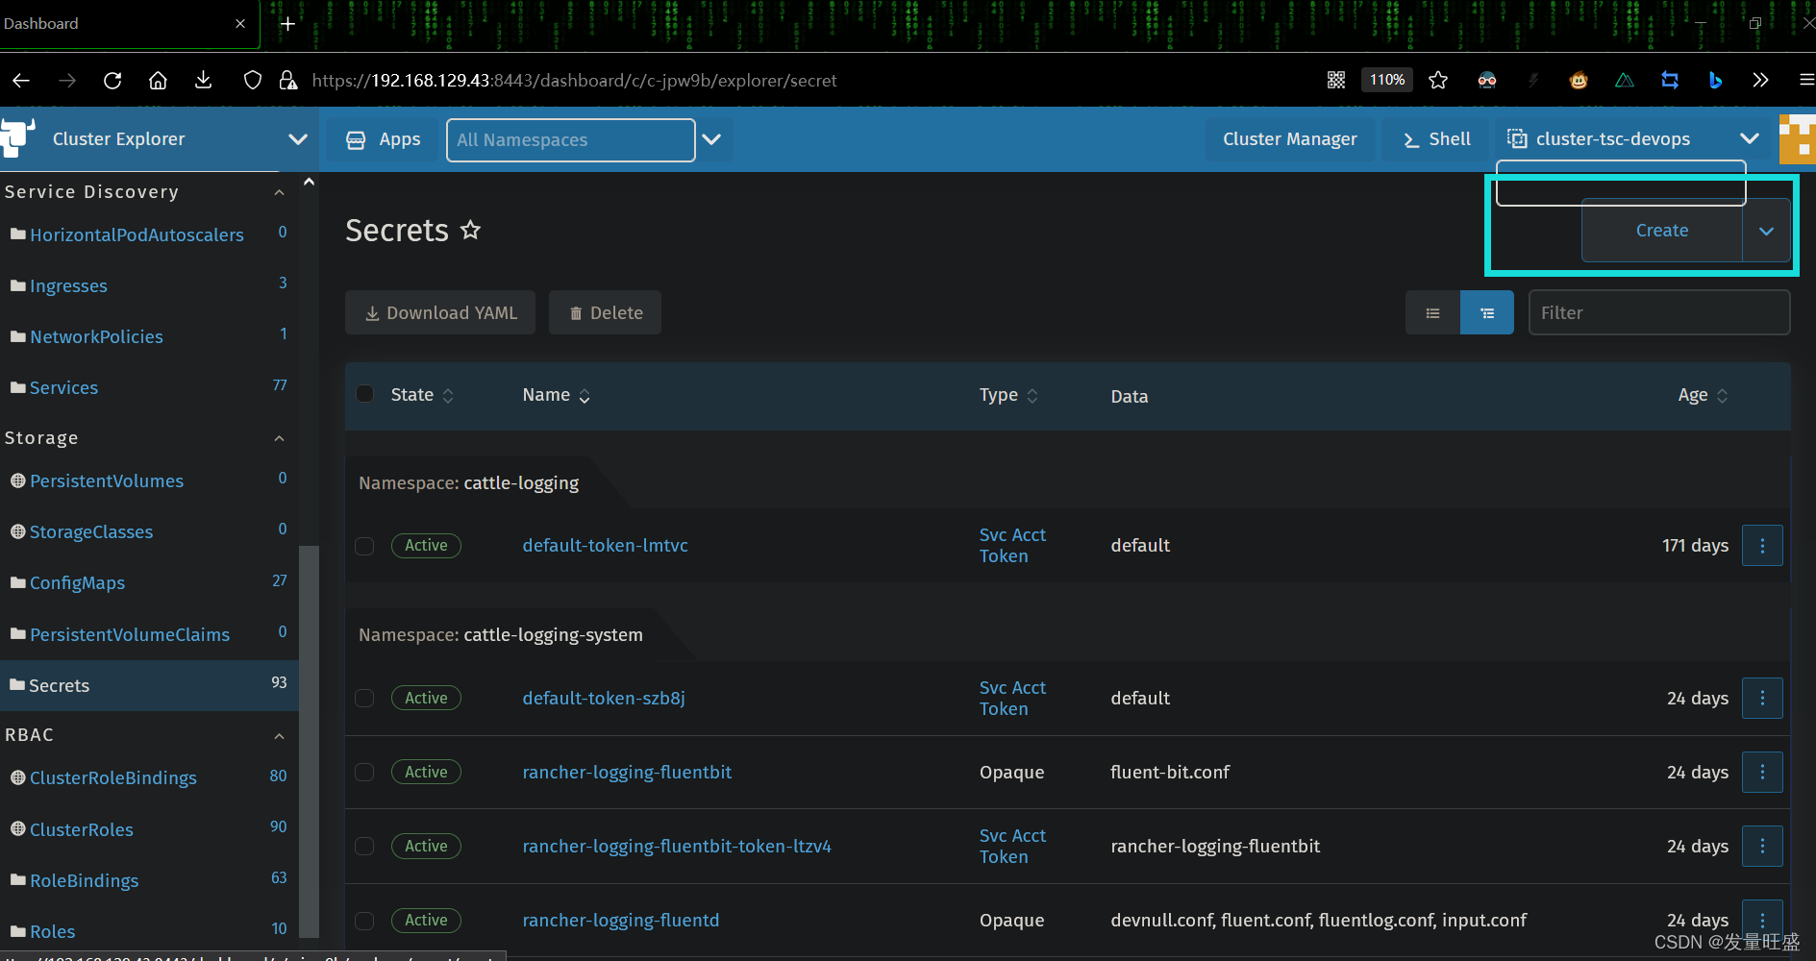Open row actions for rancher-logging-fluentbit

(1762, 772)
